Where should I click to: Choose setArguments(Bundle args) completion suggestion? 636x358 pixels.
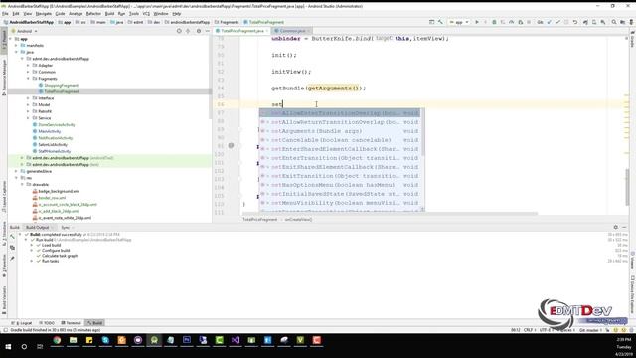(340, 131)
